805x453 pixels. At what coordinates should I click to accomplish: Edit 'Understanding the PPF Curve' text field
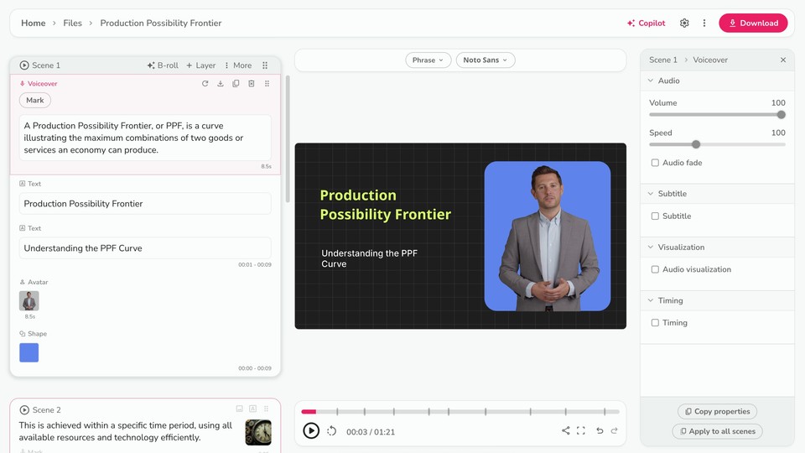pyautogui.click(x=145, y=248)
